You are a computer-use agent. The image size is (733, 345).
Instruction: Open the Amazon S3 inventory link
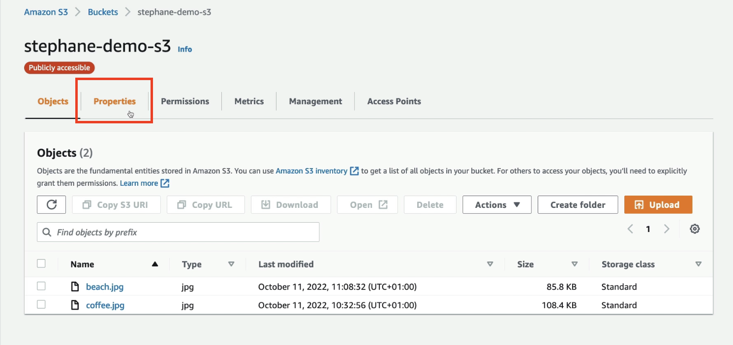[x=311, y=171]
